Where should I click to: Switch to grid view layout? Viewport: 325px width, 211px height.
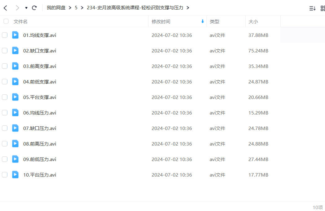(x=323, y=8)
